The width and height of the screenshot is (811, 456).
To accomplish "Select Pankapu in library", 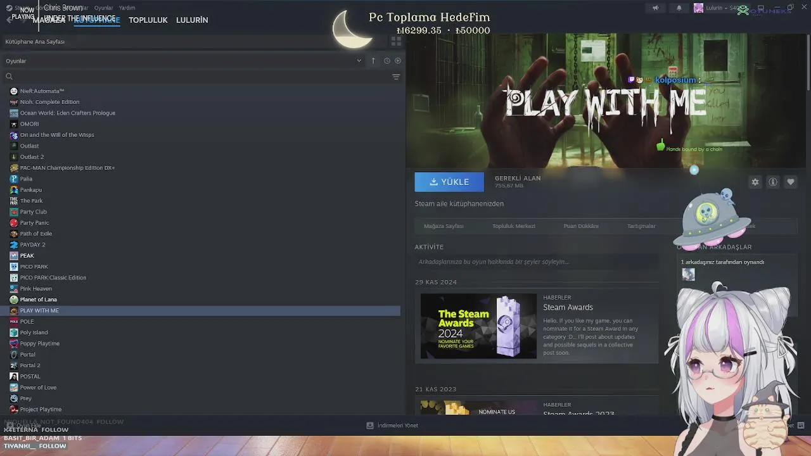I will coord(30,190).
